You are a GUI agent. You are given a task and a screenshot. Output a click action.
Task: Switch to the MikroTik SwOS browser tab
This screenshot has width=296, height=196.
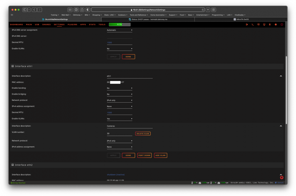[x=241, y=20]
